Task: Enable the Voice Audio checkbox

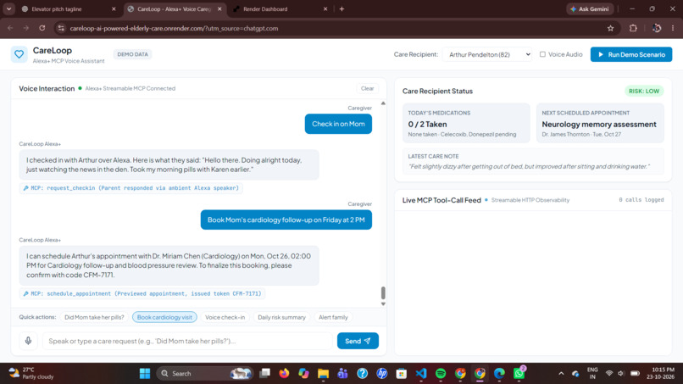Action: 542,54
